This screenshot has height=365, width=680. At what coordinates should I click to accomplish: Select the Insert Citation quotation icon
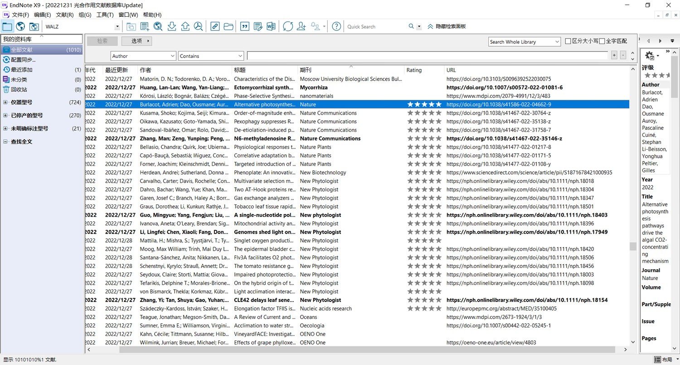tap(244, 26)
